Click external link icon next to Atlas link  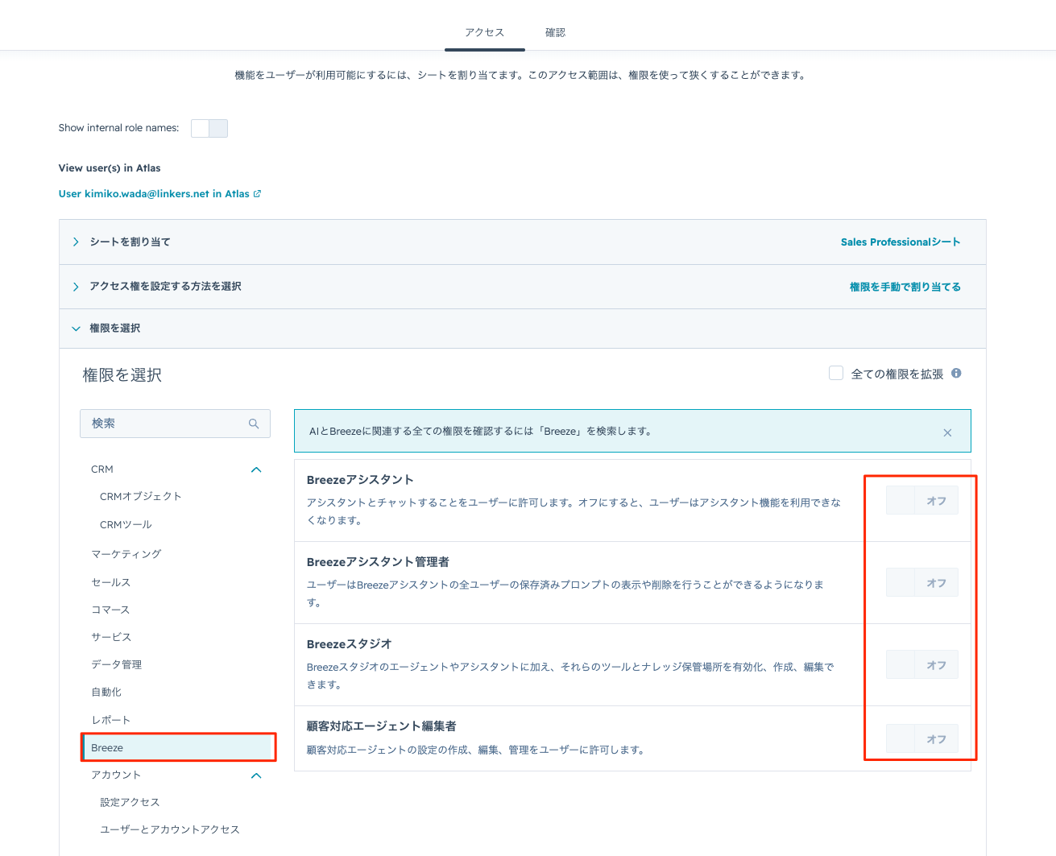[x=257, y=193]
